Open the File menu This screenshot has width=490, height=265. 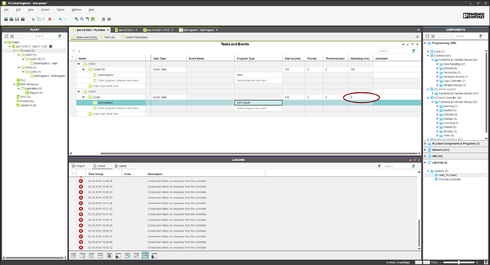coord(6,10)
